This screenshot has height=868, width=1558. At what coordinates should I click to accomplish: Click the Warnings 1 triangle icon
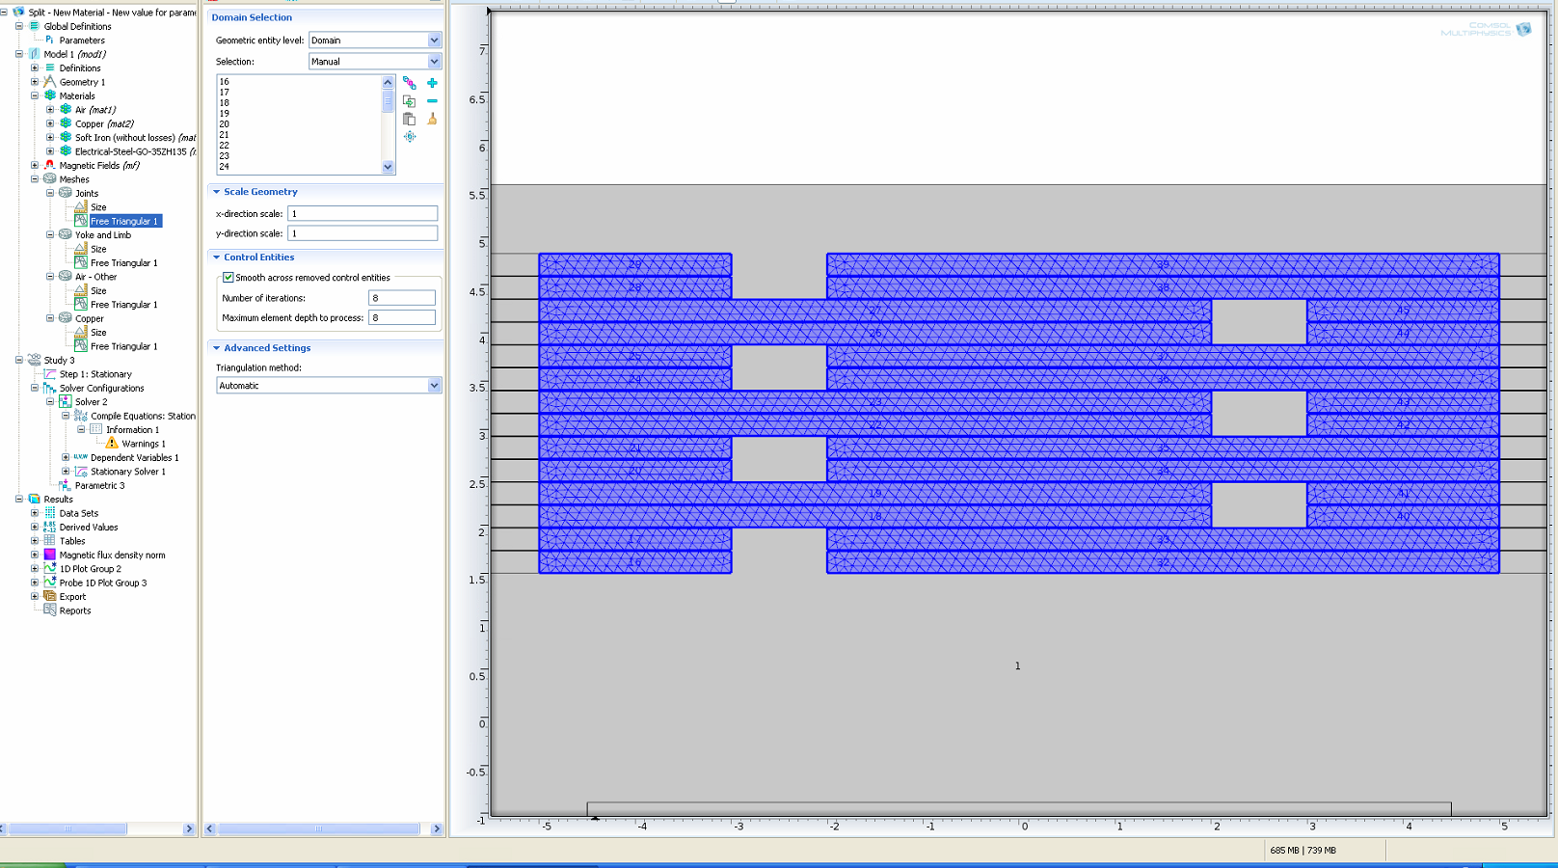pyautogui.click(x=112, y=444)
